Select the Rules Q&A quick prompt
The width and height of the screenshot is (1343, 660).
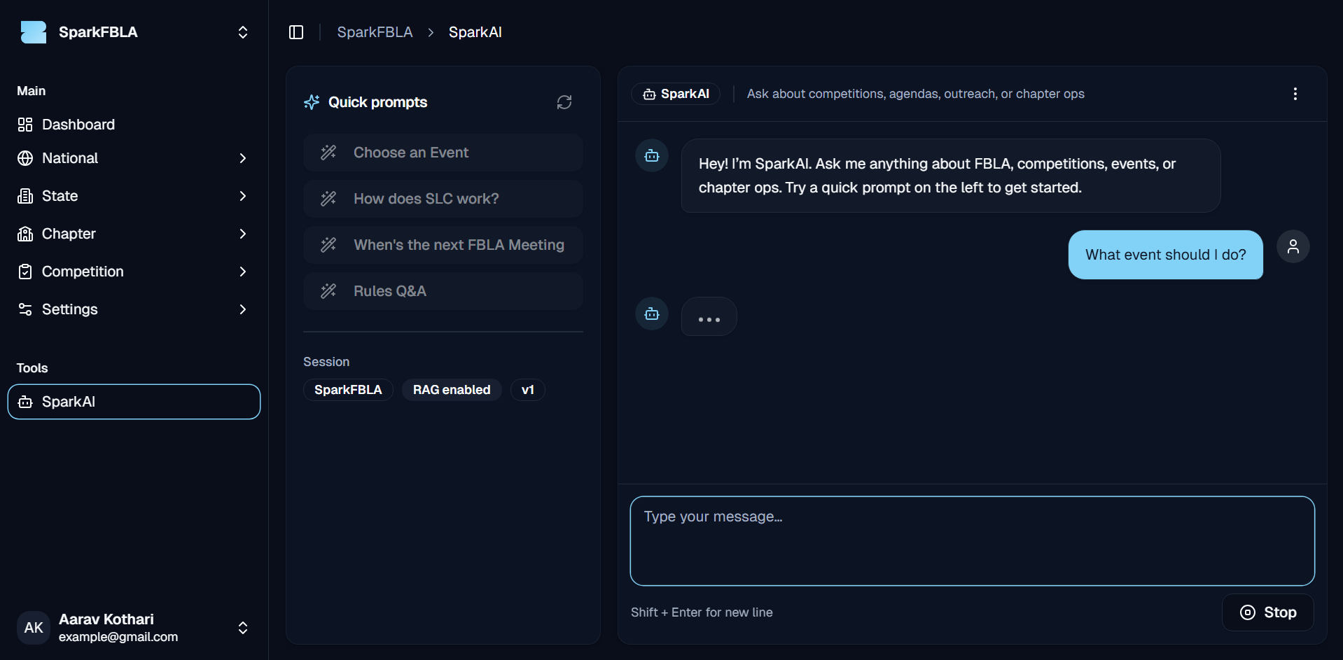443,291
